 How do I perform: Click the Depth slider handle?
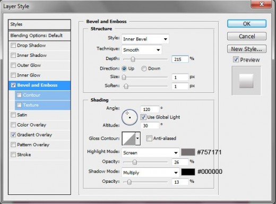click(x=133, y=59)
